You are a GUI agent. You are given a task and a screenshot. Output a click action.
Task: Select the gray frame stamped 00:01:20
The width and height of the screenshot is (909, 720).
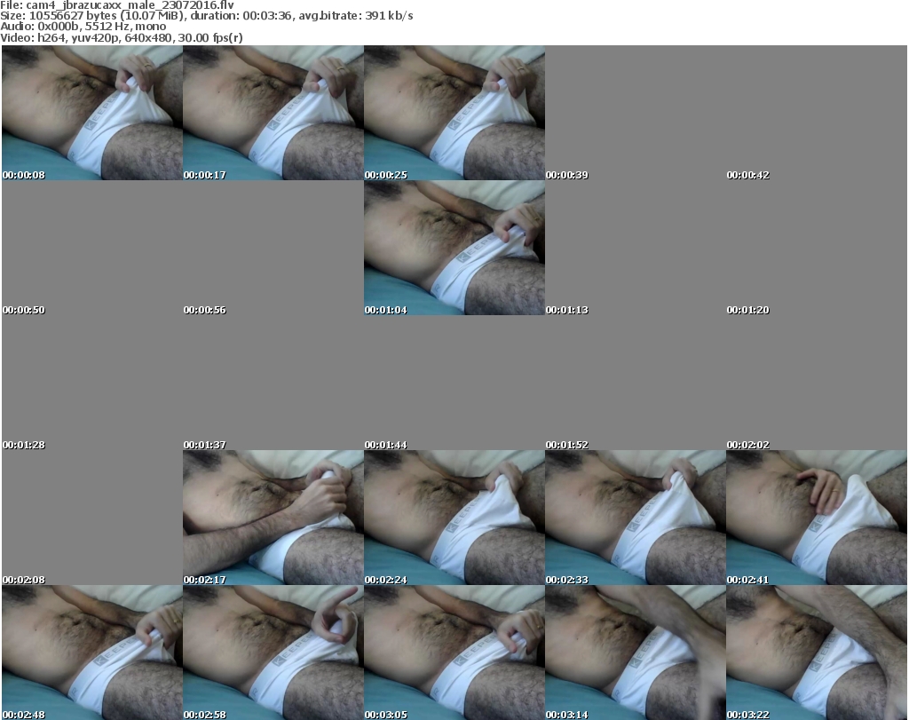tap(817, 248)
